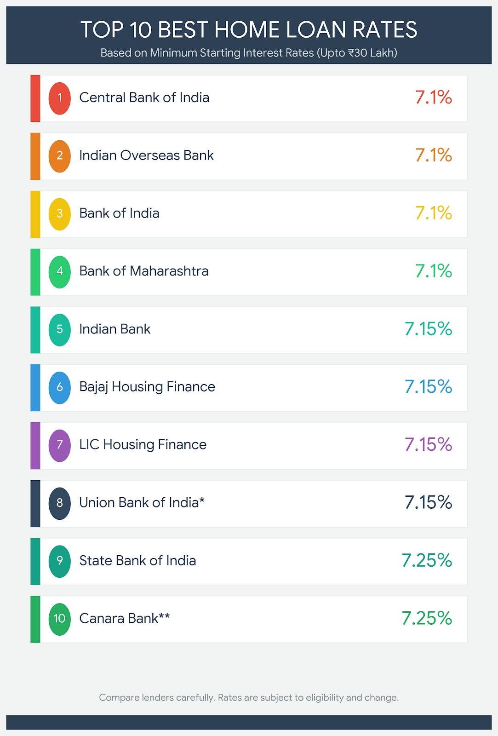
Task: Click the Indian Overseas Bank name
Action: [146, 155]
